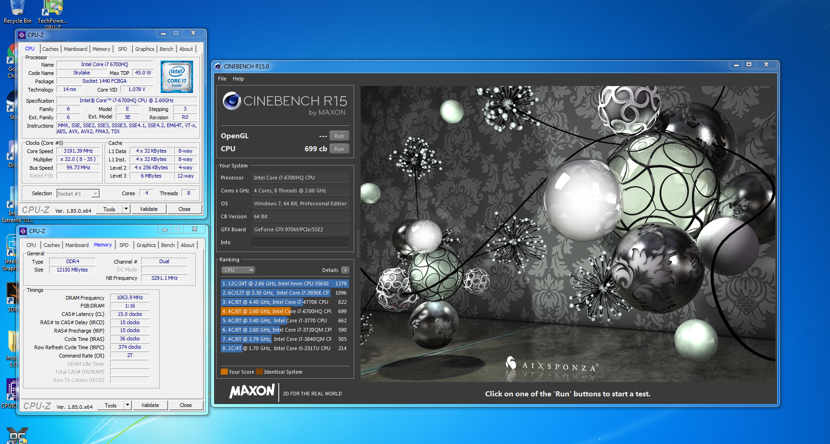
Task: Click the Cinebench R15.0 title bar icon
Action: click(x=218, y=66)
